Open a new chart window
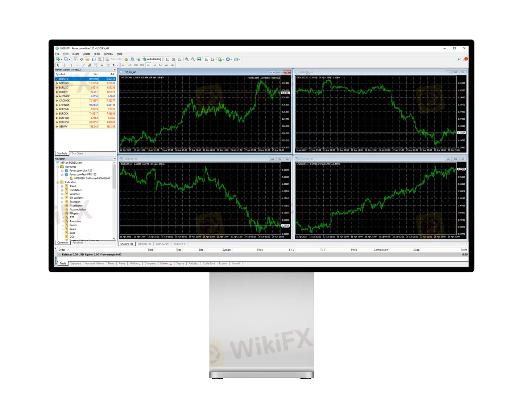The height and width of the screenshot is (401, 522). tap(58, 59)
